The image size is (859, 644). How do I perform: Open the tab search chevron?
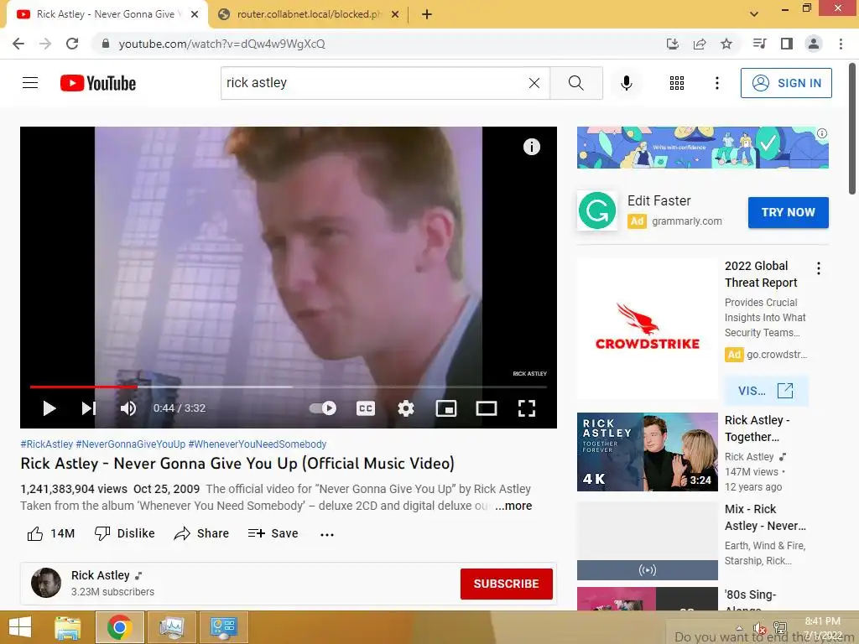click(754, 14)
